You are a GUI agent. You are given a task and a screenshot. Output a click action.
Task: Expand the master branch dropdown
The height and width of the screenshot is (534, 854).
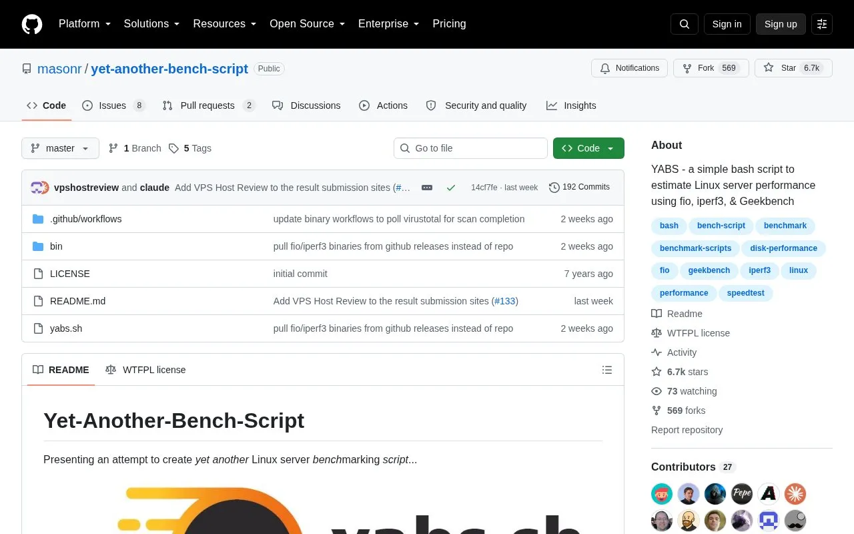(x=60, y=148)
